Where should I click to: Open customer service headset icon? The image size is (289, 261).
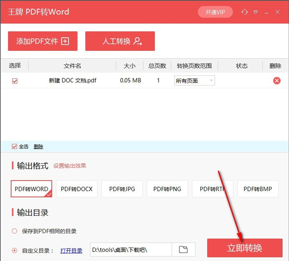pyautogui.click(x=244, y=12)
